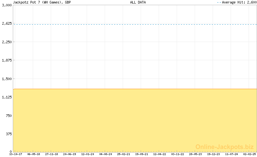
Task: Pick the 04-08-20 date on timeline
Action: [105, 154]
